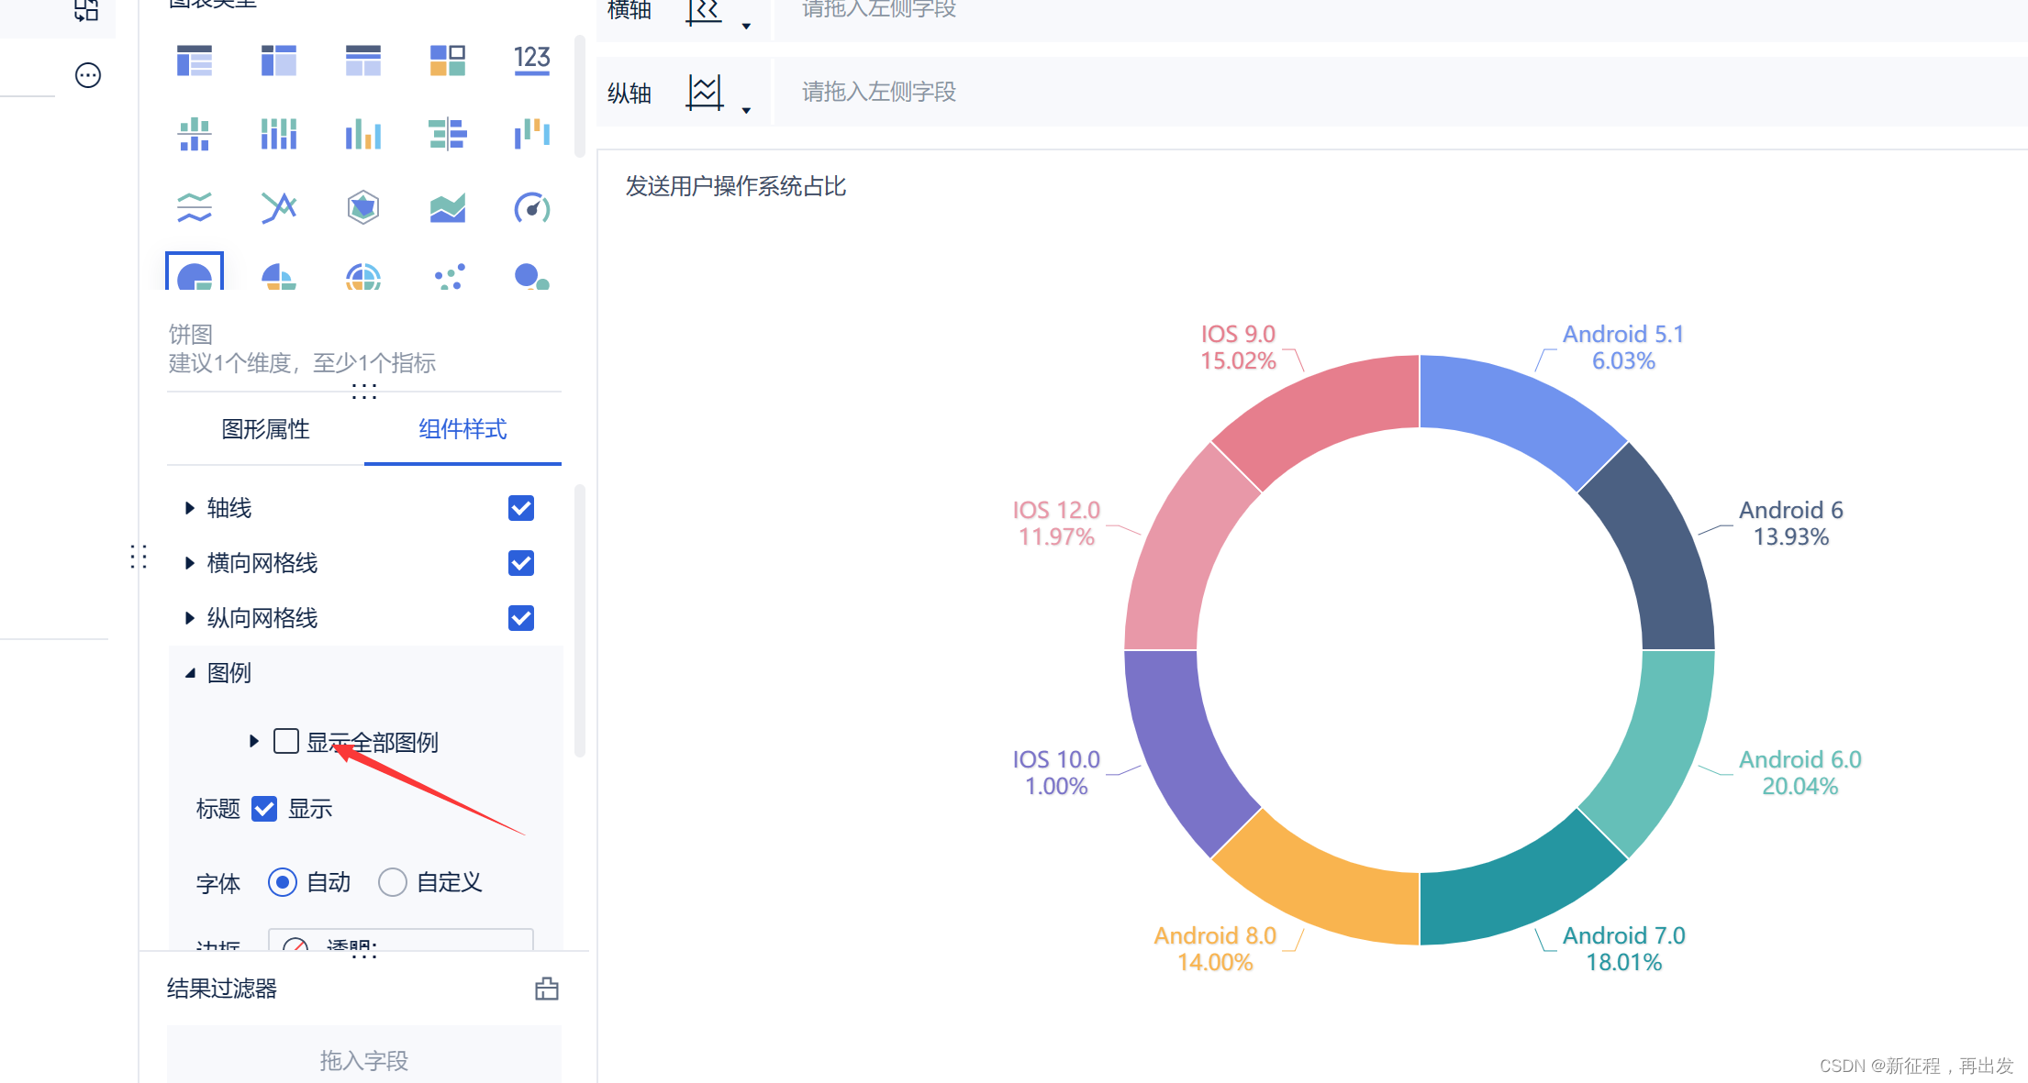Viewport: 2028px width, 1083px height.
Task: Click the IOS 9.0 15.02% label
Action: 1239,347
